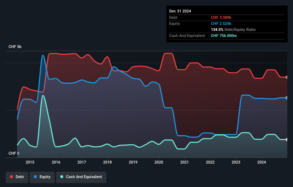
Task: Click the Dec 31 2024 tooltip date
Action: coord(180,11)
